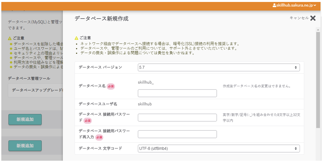The image size is (323, 162).
Task: Click the データベースユーザ名 value skillhub
Action: (145, 104)
